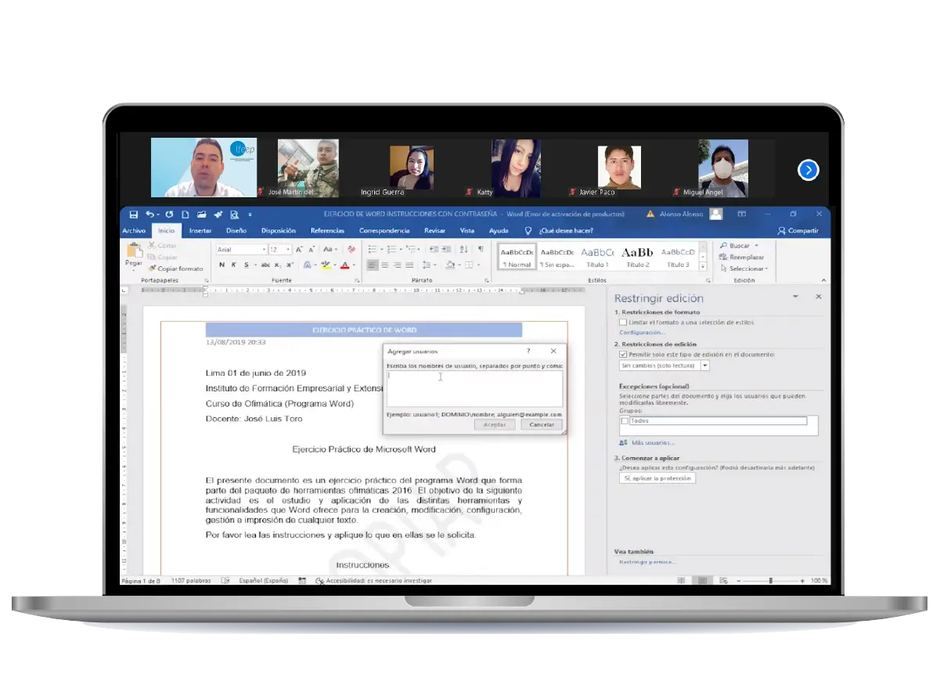Click Sí, aplicar la protección button
This screenshot has width=940, height=674.
click(x=657, y=478)
